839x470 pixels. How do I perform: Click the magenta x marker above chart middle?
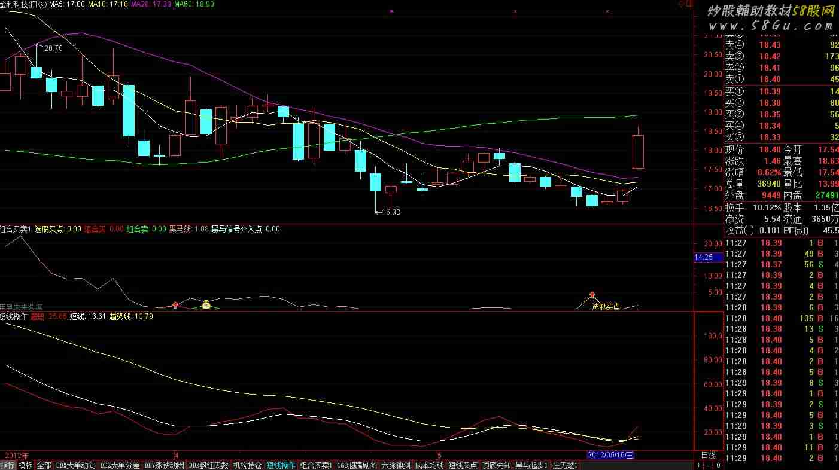coord(391,11)
